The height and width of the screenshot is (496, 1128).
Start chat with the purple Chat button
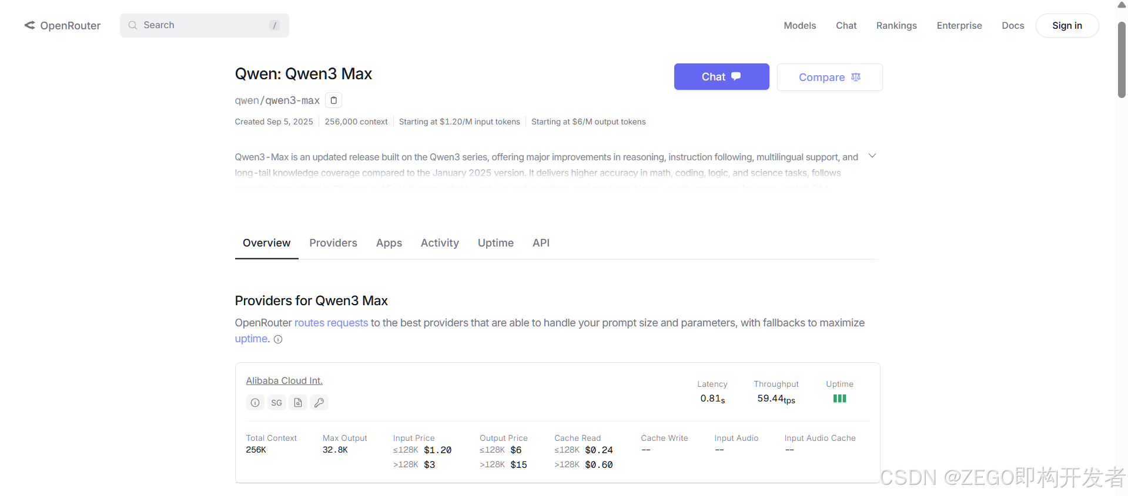coord(721,77)
